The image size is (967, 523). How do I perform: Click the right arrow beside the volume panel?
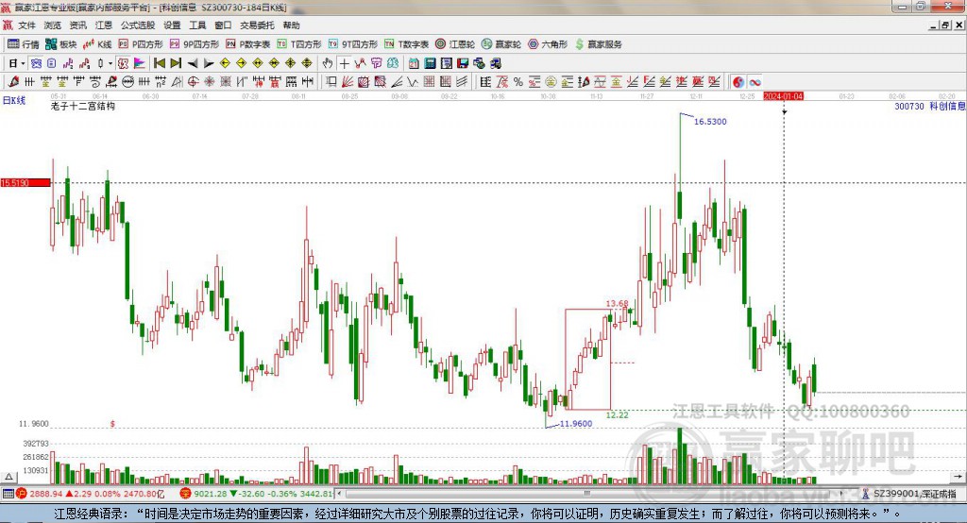click(x=958, y=477)
